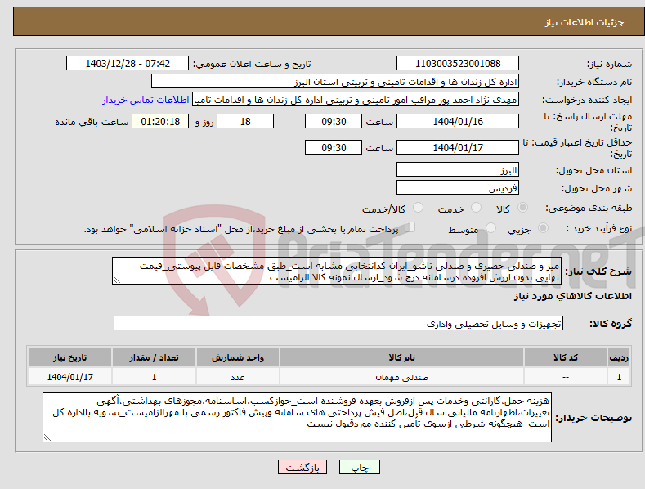Click the شرح کلی نیاز description textarea
This screenshot has height=489, width=645.
337,271
